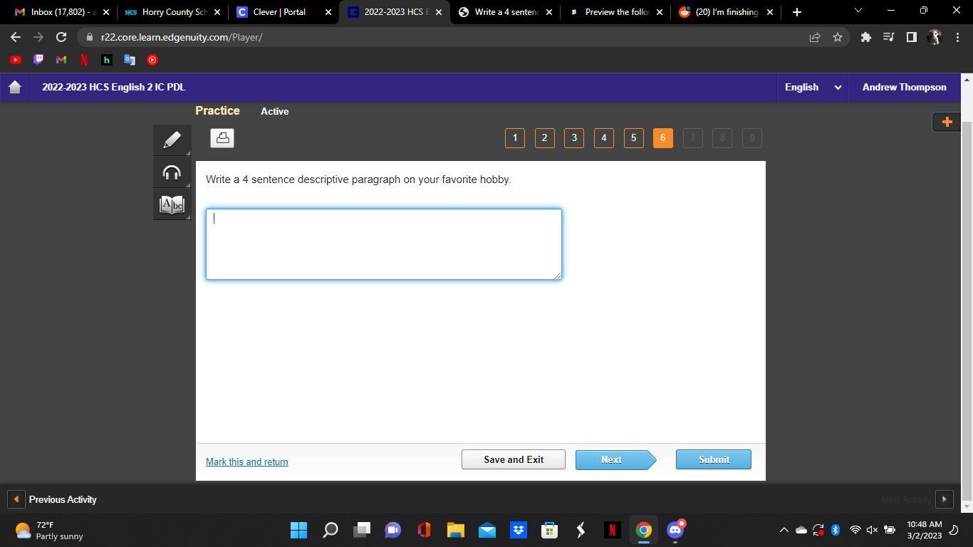Bookmark page with star icon
This screenshot has width=973, height=547.
pyautogui.click(x=838, y=37)
